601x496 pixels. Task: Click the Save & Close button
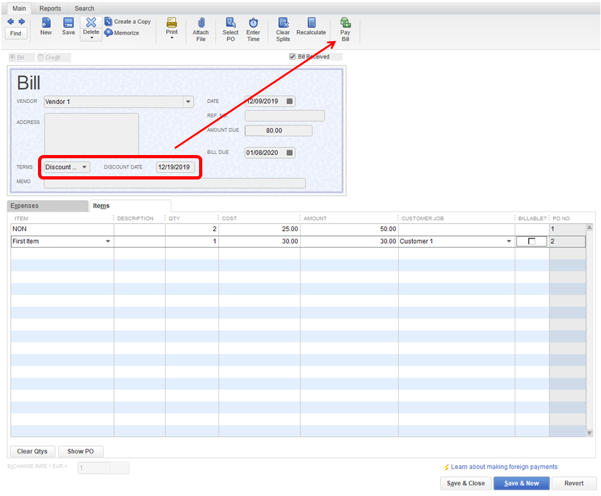(x=465, y=483)
